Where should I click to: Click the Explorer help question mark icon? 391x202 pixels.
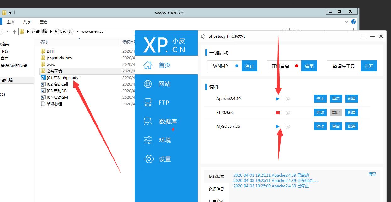click(x=354, y=22)
